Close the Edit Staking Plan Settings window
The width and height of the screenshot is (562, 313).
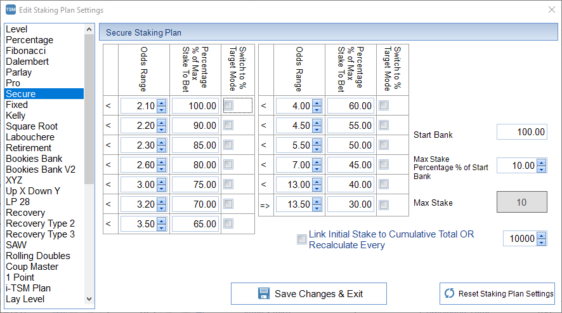pyautogui.click(x=550, y=10)
